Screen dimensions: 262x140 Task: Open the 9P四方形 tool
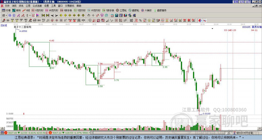[x=52, y=10]
